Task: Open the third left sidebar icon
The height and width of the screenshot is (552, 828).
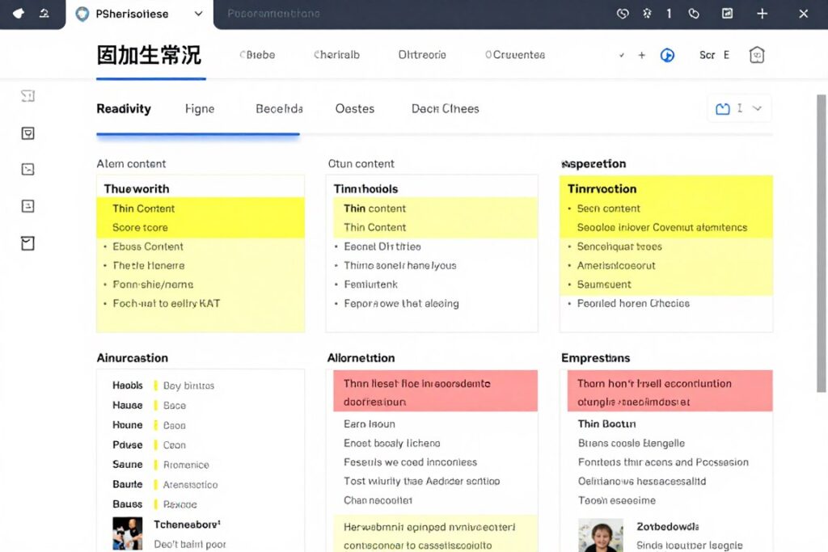Action: 28,170
